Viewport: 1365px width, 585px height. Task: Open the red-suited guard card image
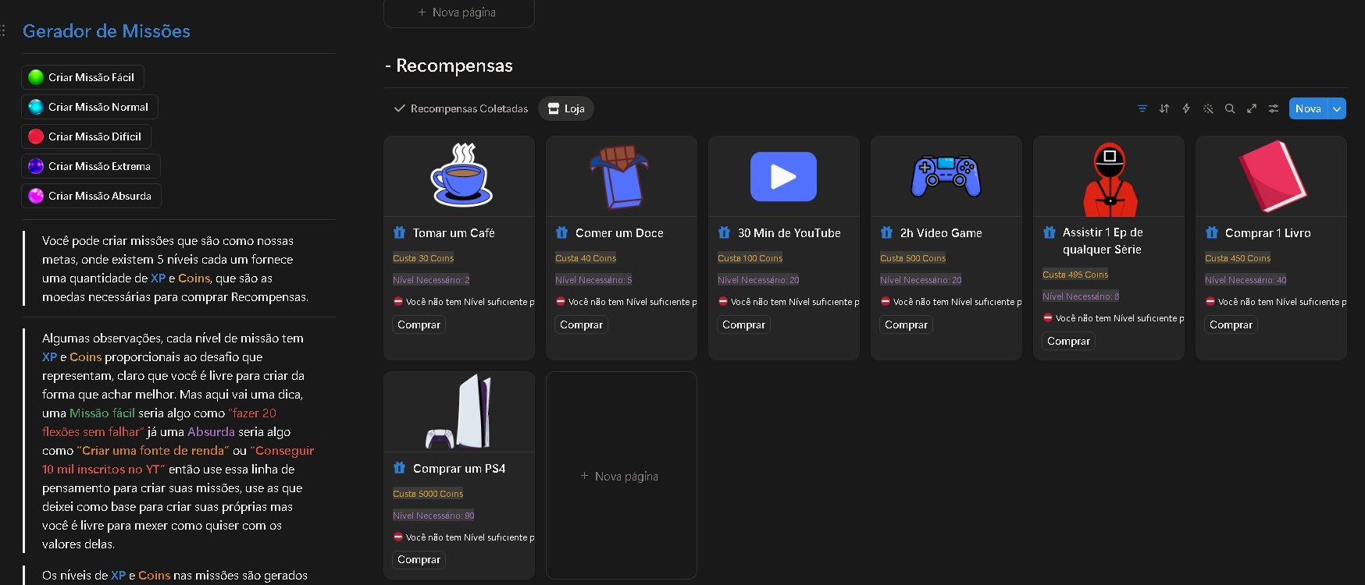pos(1109,176)
